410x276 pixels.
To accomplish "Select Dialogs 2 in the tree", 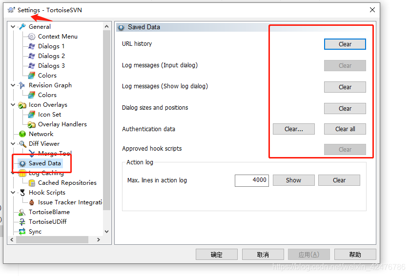I will pos(51,56).
